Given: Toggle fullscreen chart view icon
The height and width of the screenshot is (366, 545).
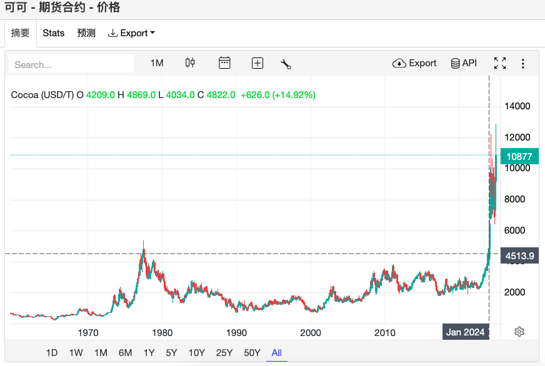Looking at the screenshot, I should (x=500, y=63).
